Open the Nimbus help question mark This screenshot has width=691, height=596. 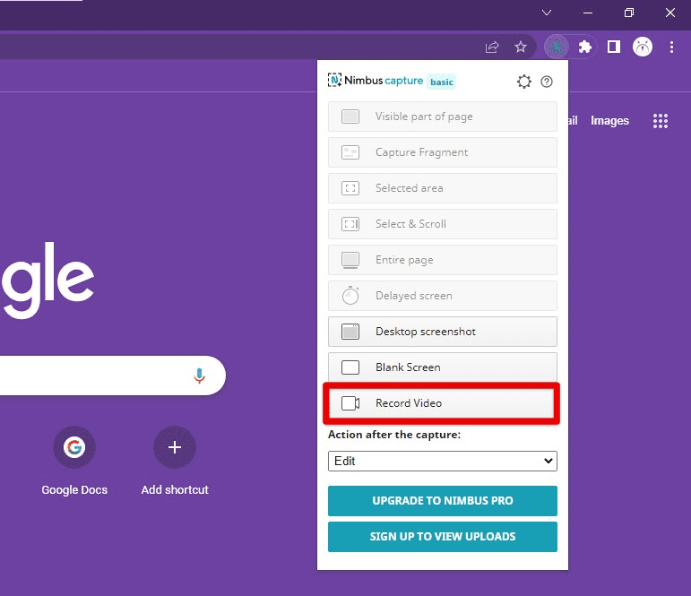(547, 82)
